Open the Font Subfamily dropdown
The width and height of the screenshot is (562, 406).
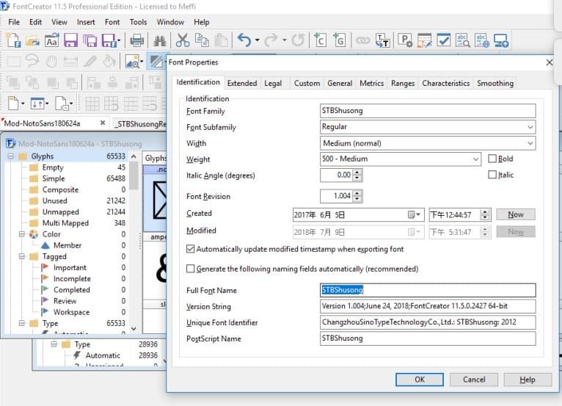(530, 127)
